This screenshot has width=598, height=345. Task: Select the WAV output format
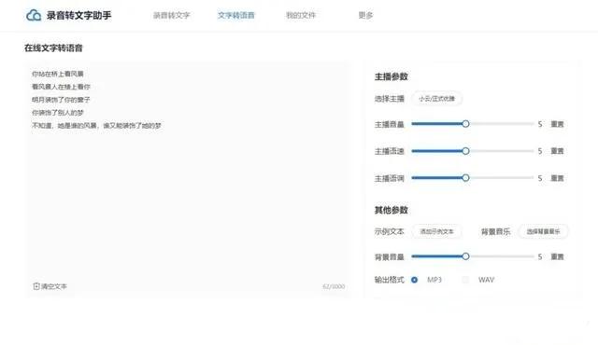tap(465, 280)
